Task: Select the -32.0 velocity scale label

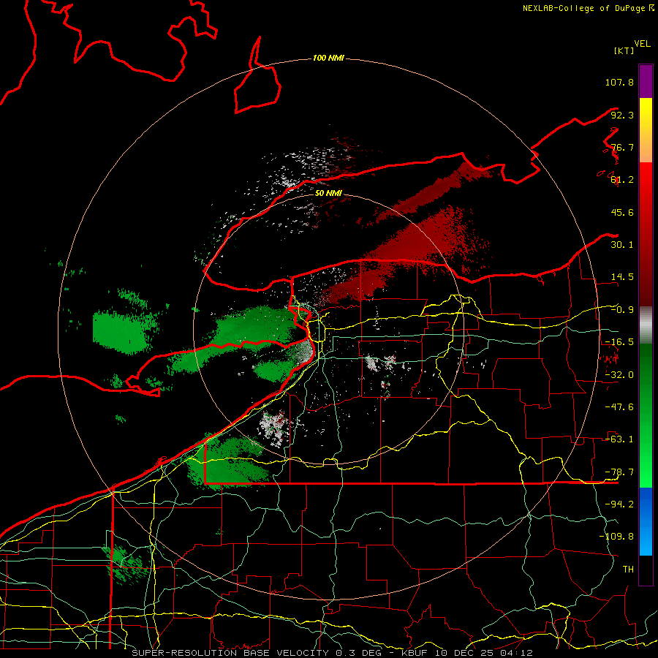Action: 619,375
